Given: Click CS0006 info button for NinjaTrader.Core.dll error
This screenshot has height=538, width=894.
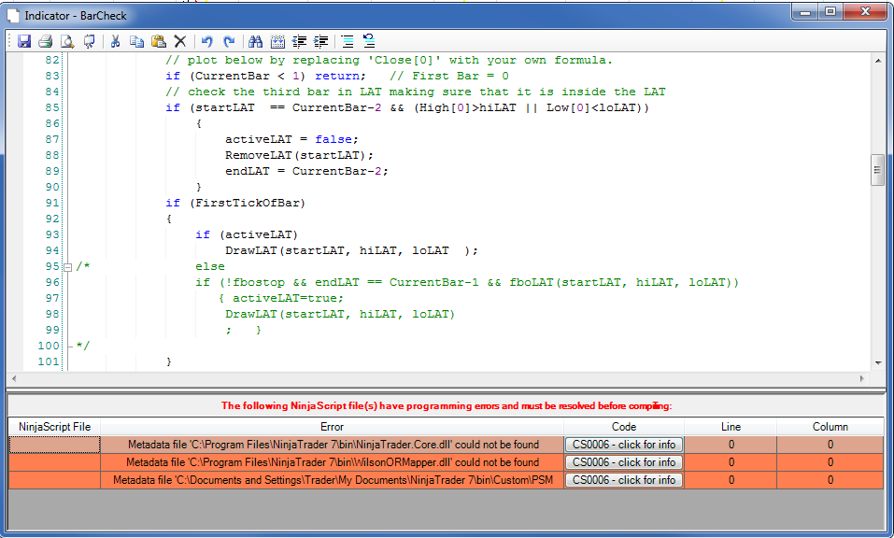Looking at the screenshot, I should click(624, 445).
